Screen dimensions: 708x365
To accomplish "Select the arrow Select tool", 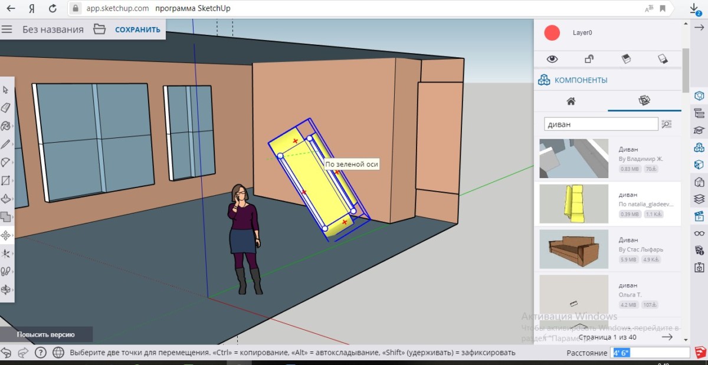I will tap(6, 90).
